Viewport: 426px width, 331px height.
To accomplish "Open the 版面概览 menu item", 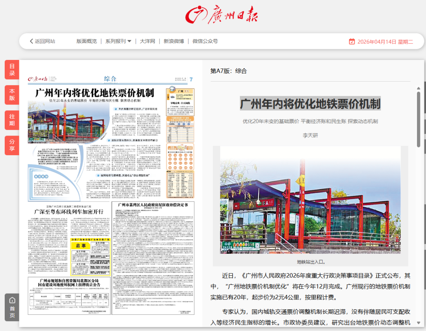I will (x=86, y=41).
